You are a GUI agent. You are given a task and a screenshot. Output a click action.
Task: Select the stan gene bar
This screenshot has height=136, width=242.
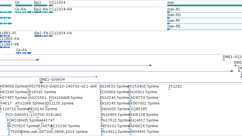click(204, 5)
